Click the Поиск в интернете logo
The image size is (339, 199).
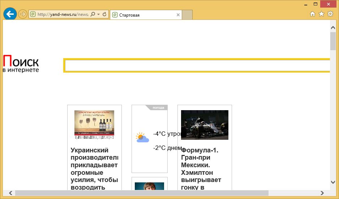pos(21,64)
